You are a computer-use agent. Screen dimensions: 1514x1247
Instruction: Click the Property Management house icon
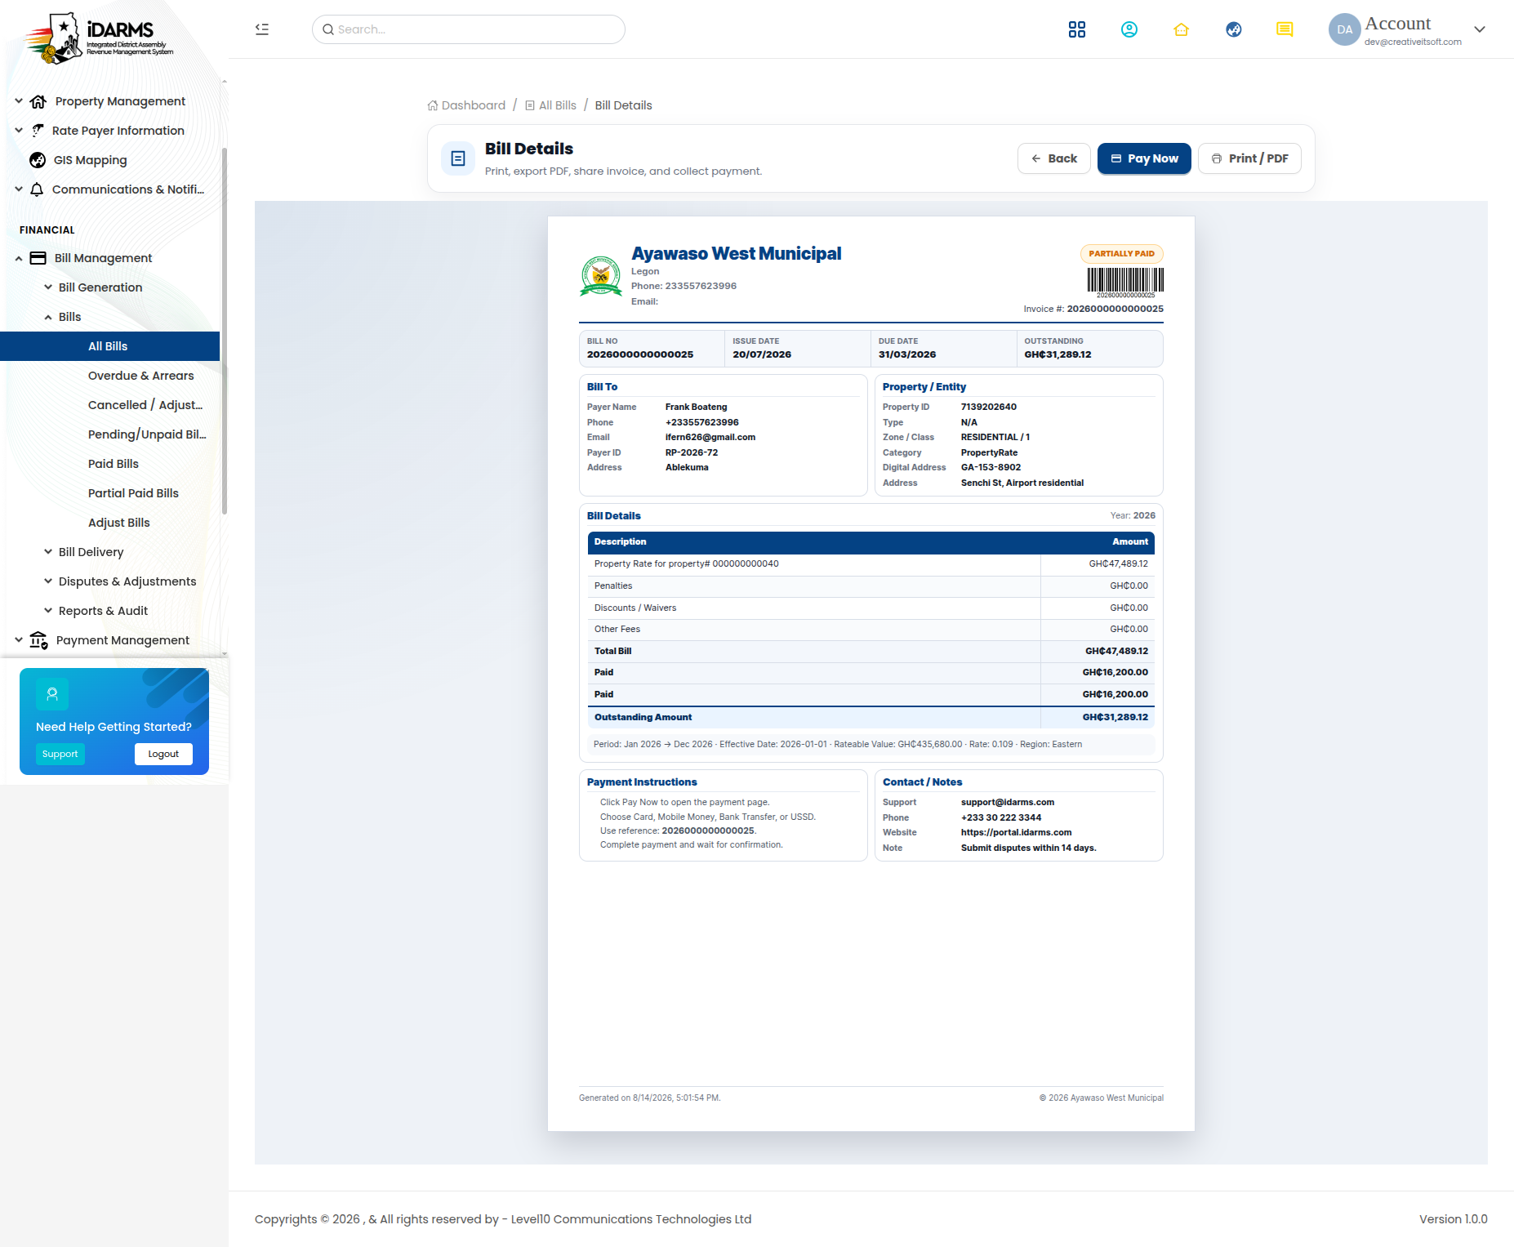[x=38, y=101]
